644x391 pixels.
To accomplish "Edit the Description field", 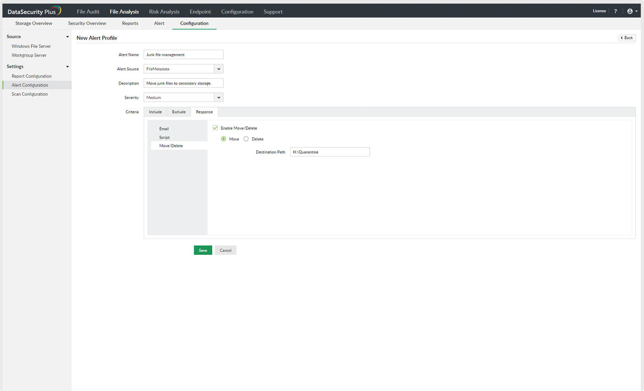I will [x=183, y=83].
